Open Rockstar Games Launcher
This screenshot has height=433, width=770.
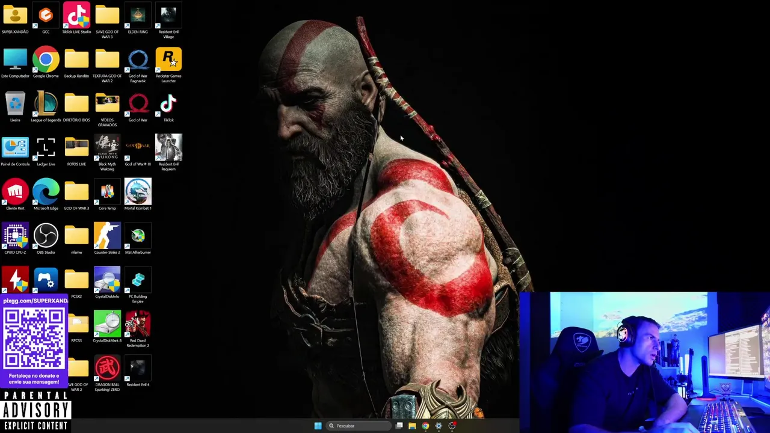click(168, 65)
